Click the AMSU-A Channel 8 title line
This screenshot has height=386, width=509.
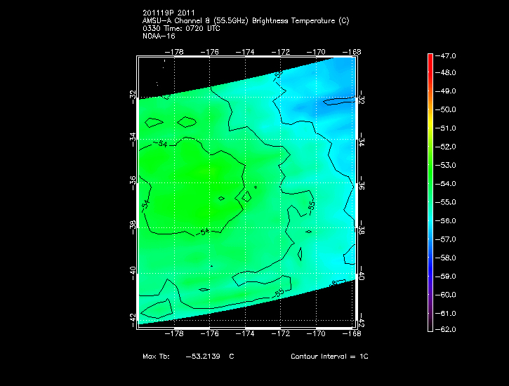tap(245, 20)
